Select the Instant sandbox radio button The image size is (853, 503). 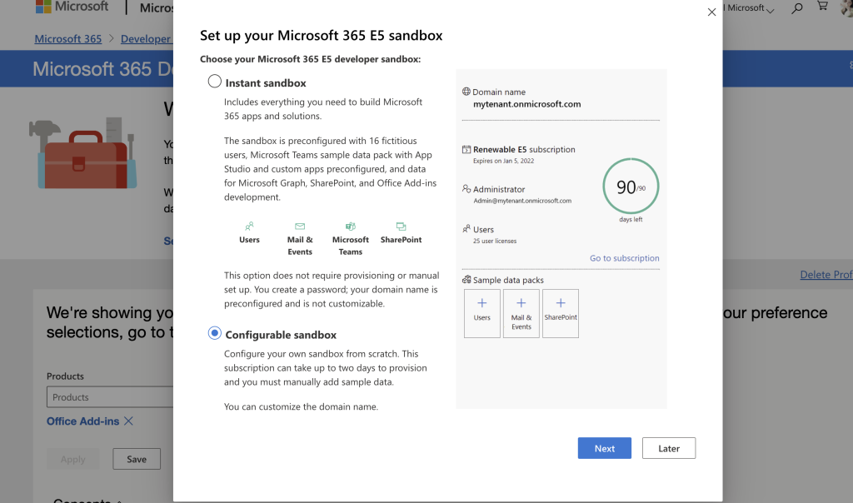click(x=214, y=82)
